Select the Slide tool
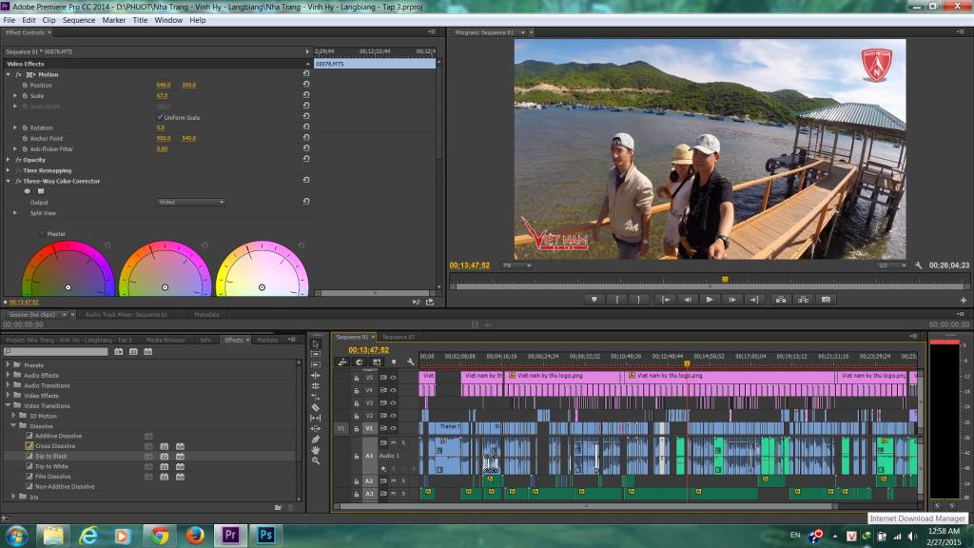The width and height of the screenshot is (974, 548). [x=316, y=429]
